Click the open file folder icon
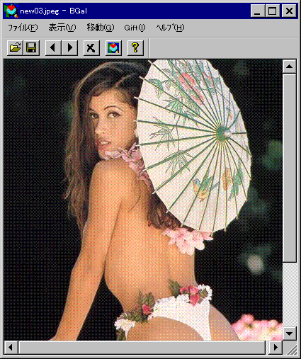 [15, 48]
